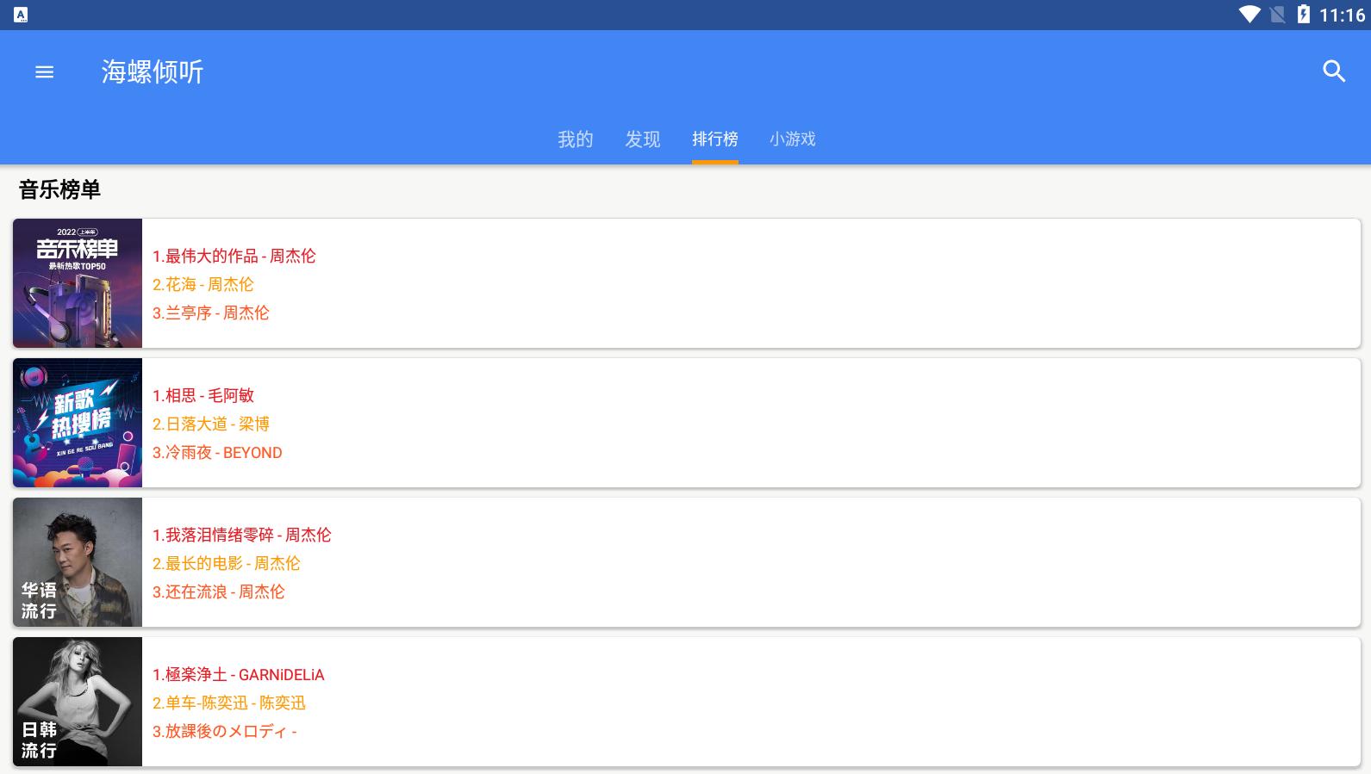1371x774 pixels.
Task: Switch to the 我的 tab
Action: 575,139
